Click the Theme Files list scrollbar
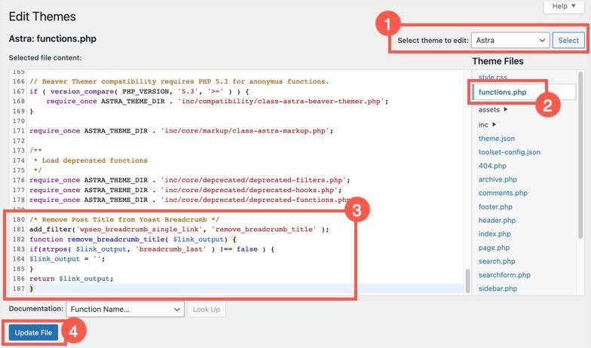 tap(580, 155)
